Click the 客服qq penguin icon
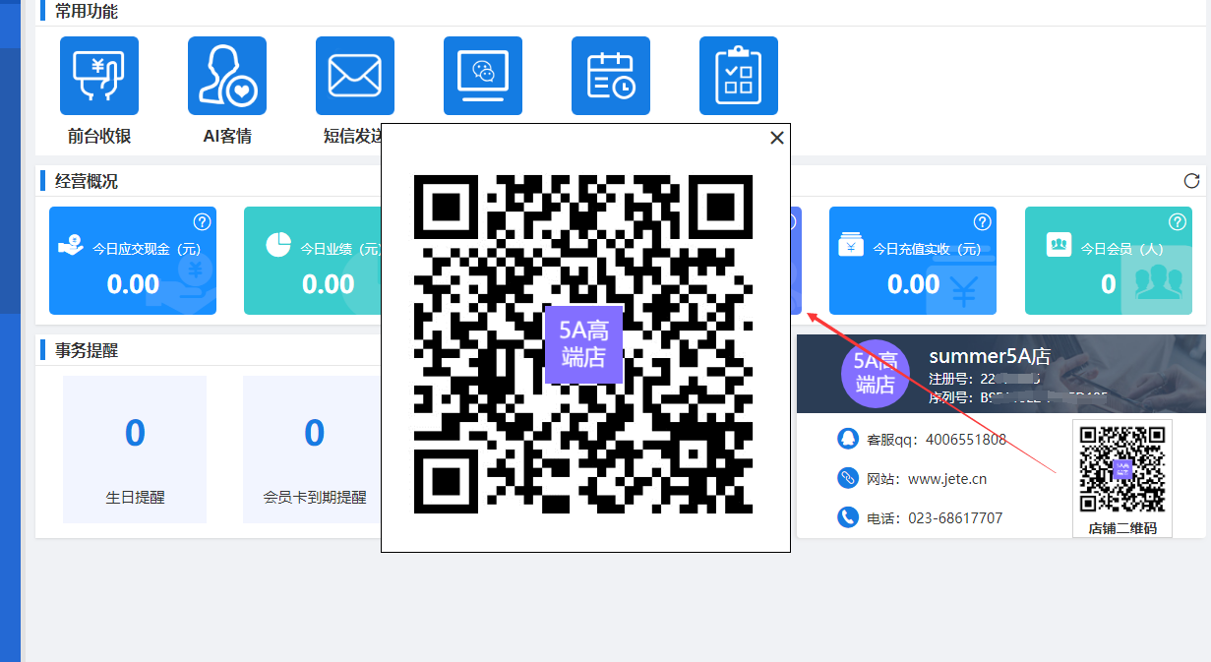This screenshot has height=662, width=1211. tap(847, 439)
